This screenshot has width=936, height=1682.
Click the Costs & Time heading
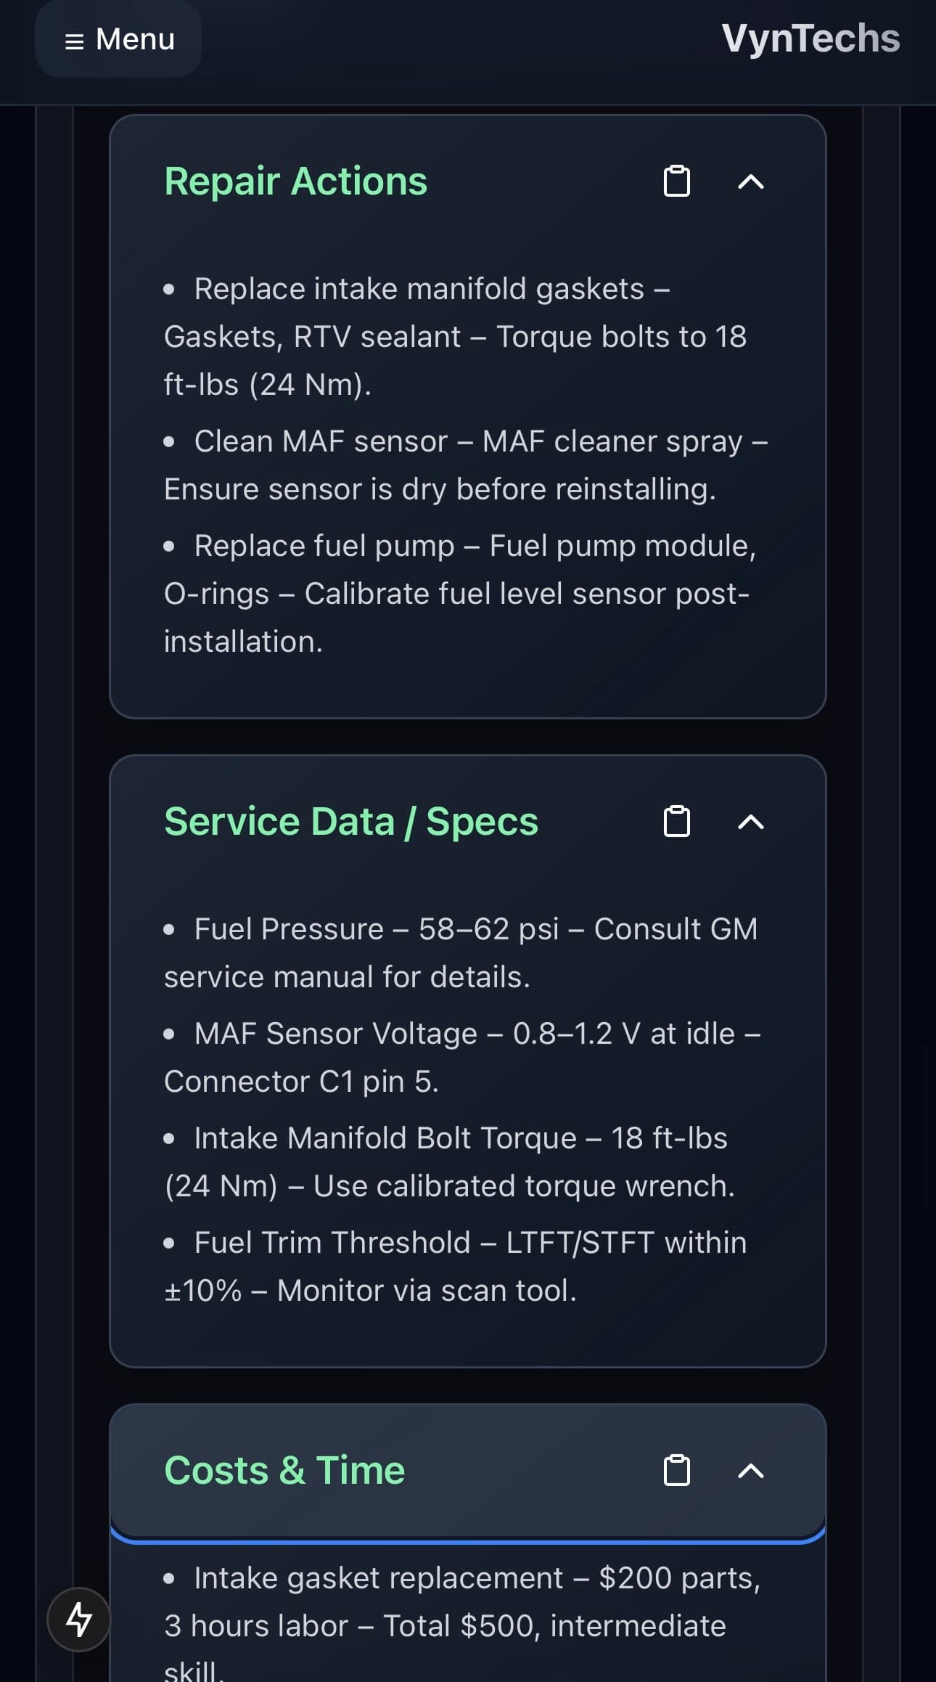284,1471
